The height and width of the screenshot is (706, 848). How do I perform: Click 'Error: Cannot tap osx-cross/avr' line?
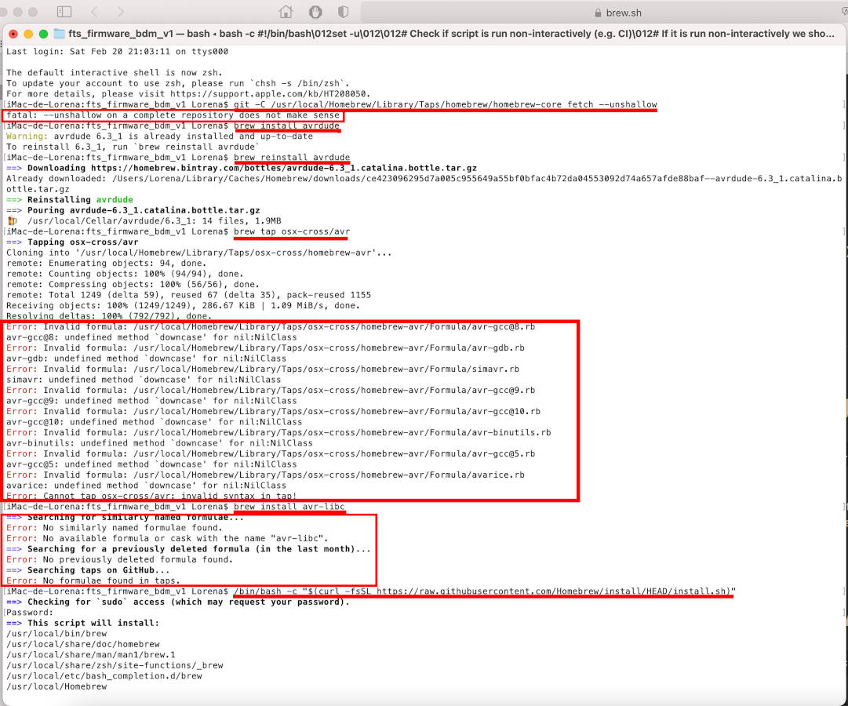[151, 496]
